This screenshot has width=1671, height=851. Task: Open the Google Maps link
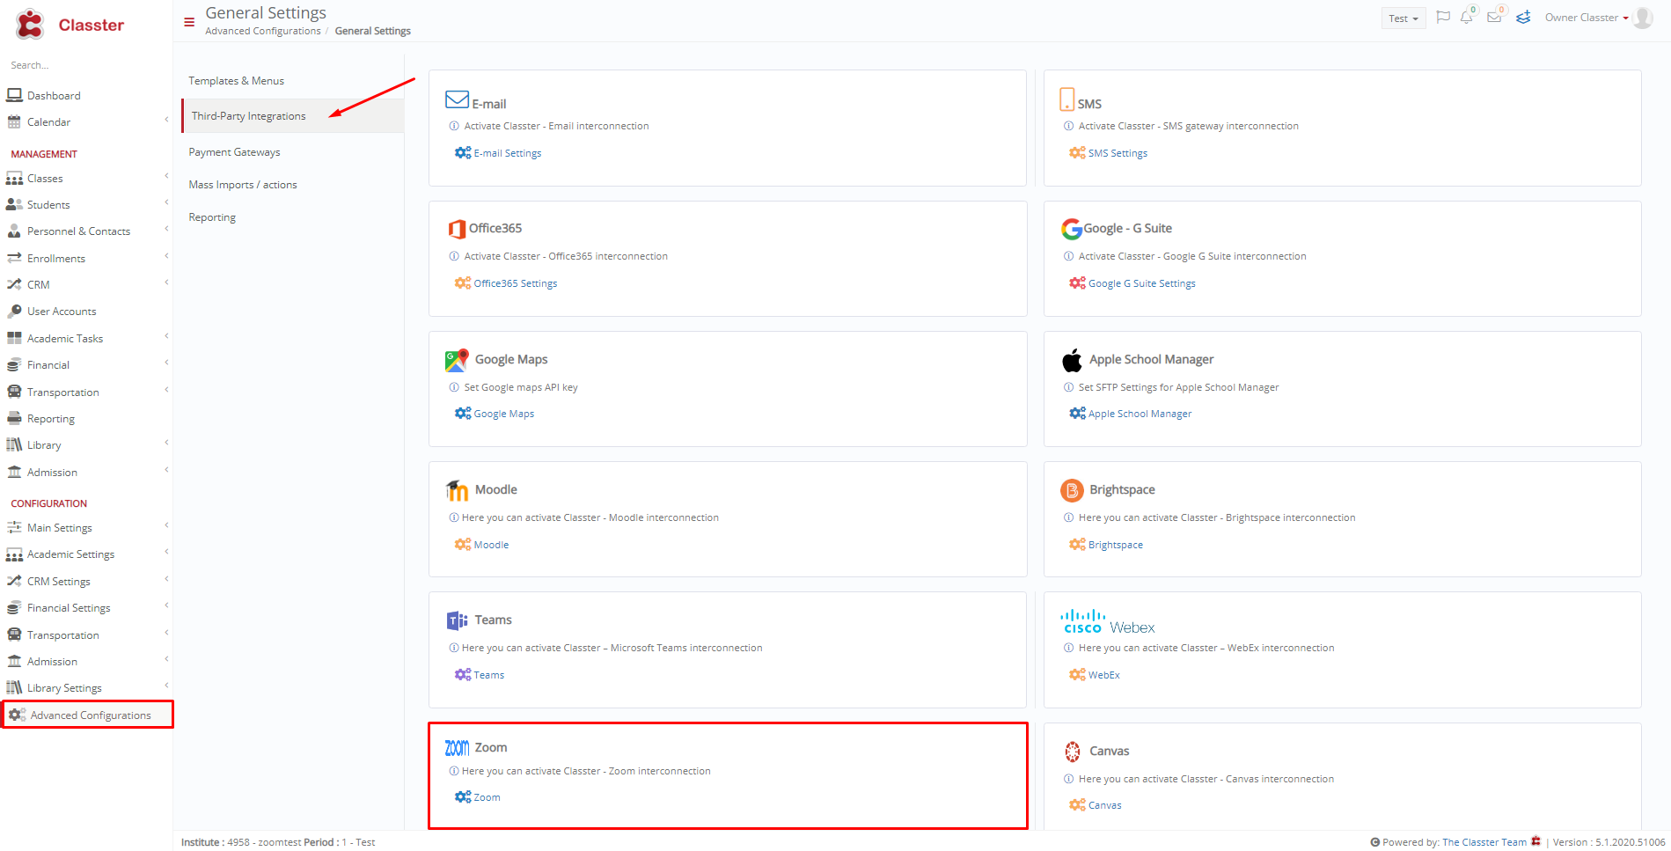tap(504, 414)
